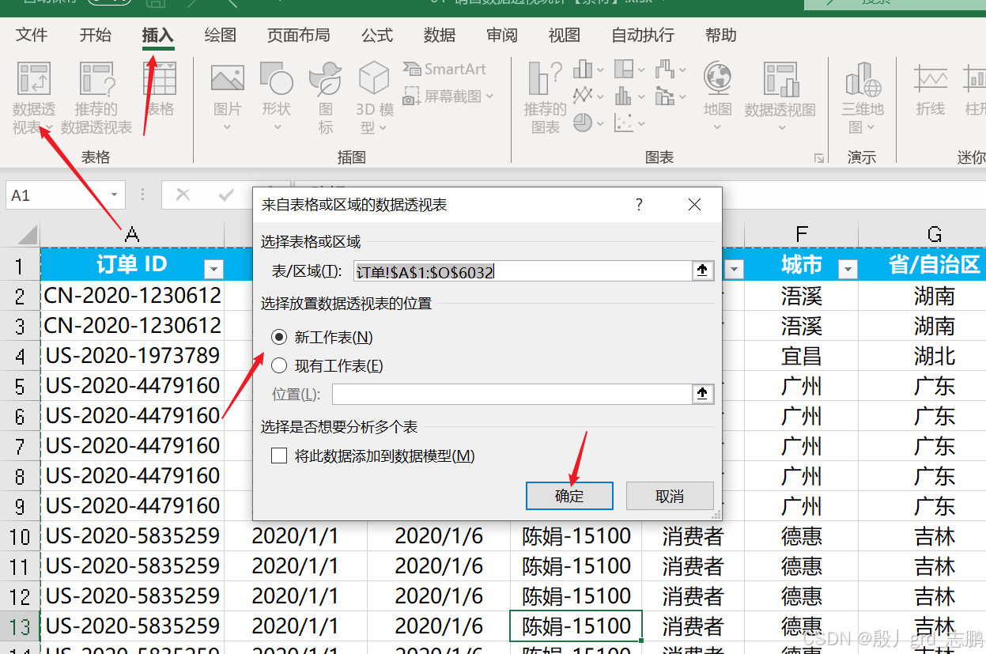The height and width of the screenshot is (654, 986).
Task: Insert a column or bar chart
Action: [x=584, y=70]
